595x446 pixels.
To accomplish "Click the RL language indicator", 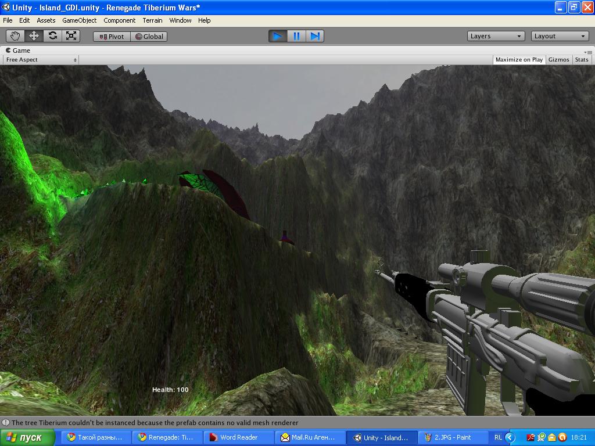I will pos(498,438).
